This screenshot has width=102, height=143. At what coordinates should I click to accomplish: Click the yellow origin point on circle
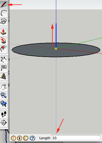coord(56,49)
